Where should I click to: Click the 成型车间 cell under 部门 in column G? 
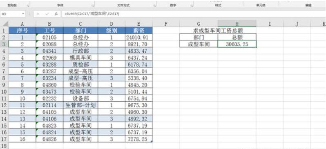tap(199, 44)
